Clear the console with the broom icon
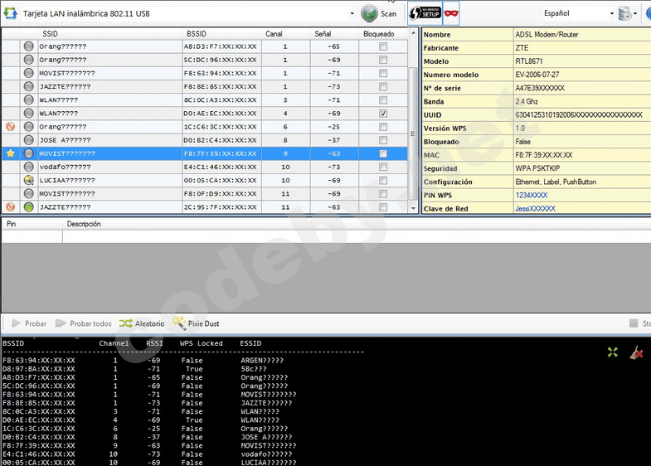This screenshot has width=651, height=466. [635, 352]
